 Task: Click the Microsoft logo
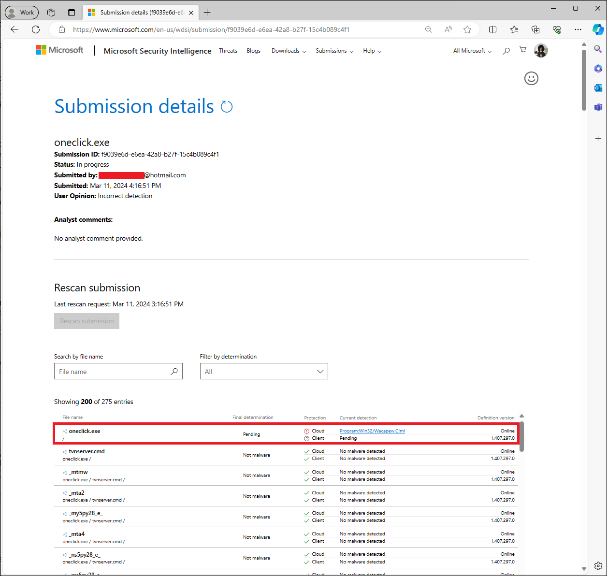59,50
